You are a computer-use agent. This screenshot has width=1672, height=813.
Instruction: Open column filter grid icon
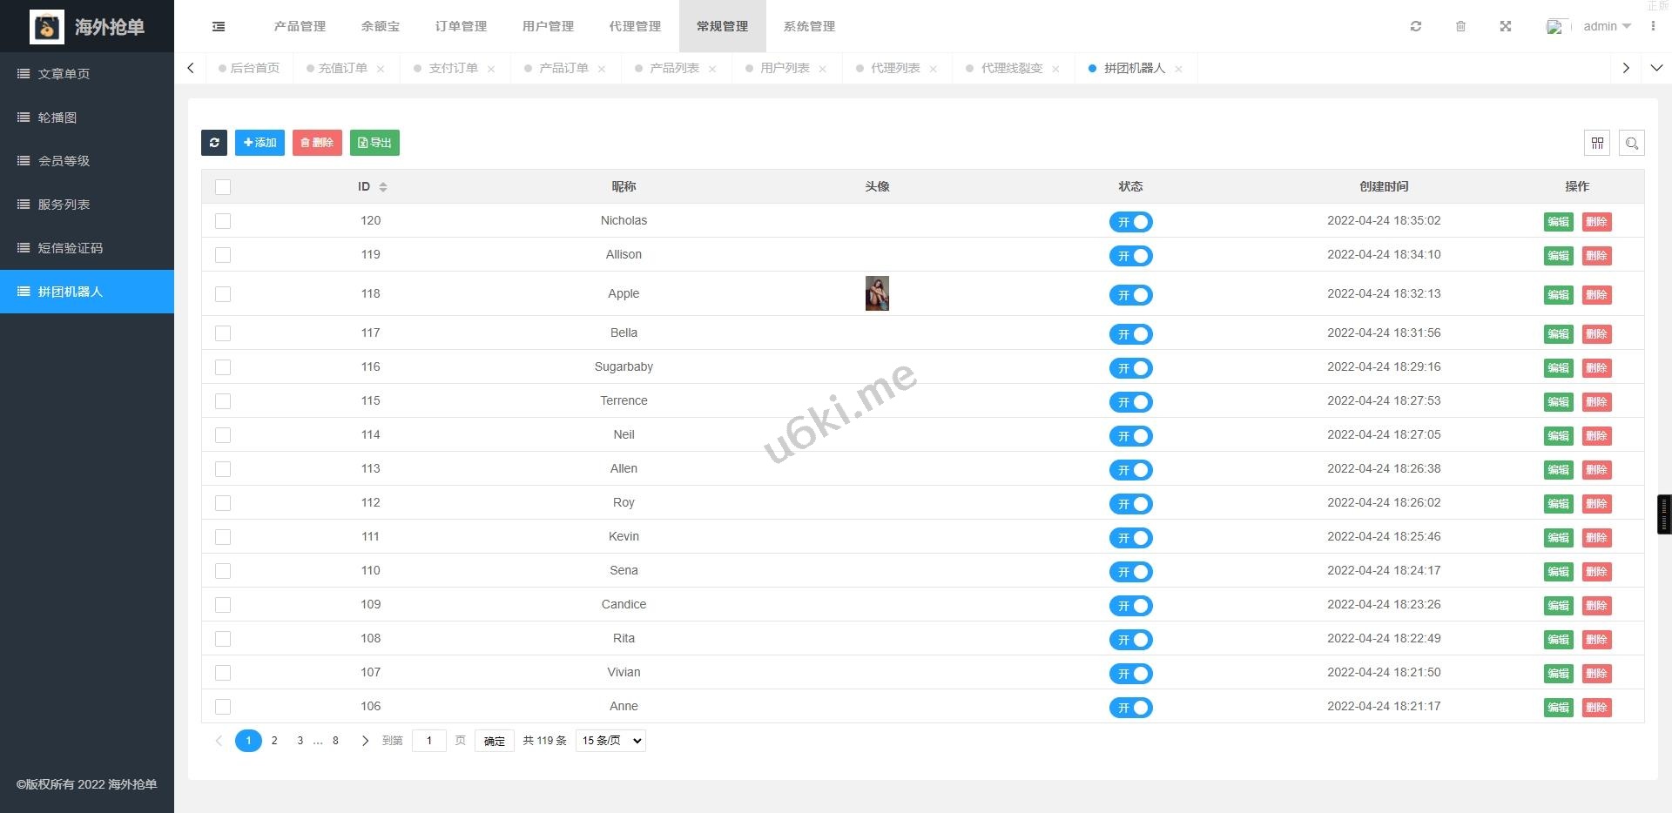(1597, 143)
